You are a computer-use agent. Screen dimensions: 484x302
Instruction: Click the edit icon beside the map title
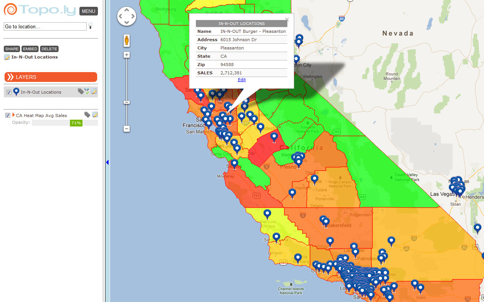coord(7,57)
